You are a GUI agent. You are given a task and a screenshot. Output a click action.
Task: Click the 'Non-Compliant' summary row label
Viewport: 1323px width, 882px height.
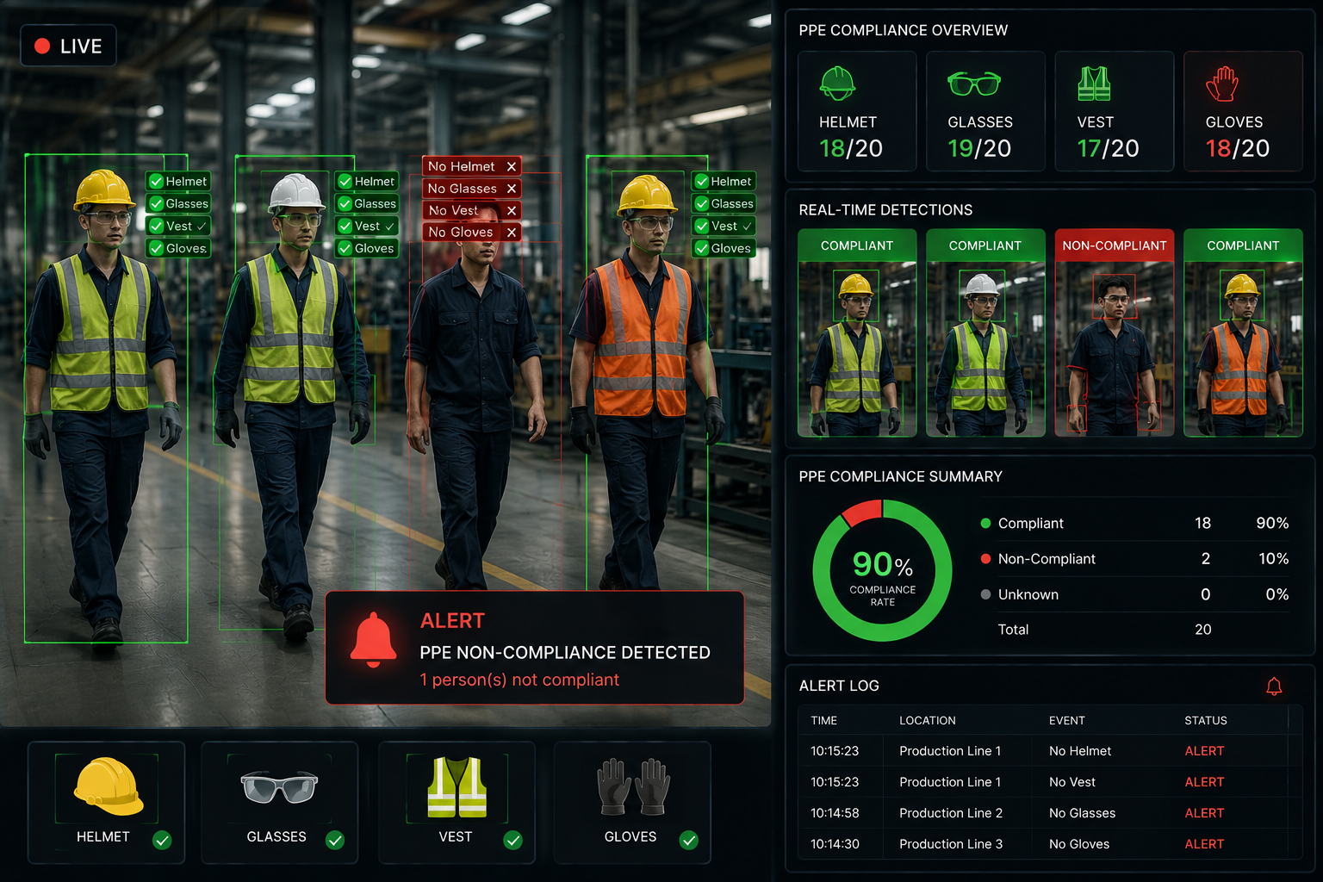point(1047,559)
